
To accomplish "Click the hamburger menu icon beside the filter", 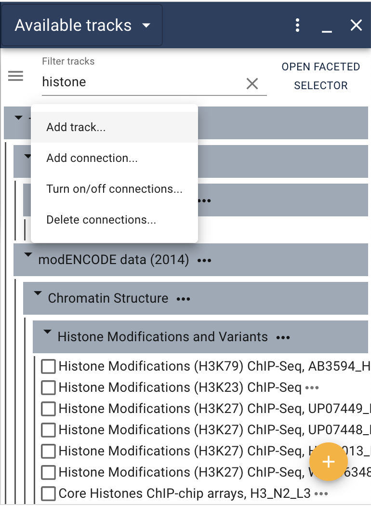I will coord(16,76).
